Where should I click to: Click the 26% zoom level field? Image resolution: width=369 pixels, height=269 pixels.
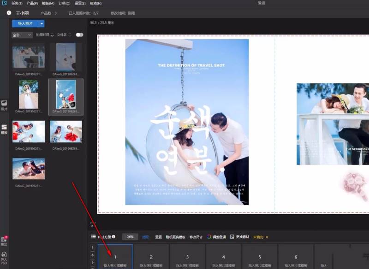130,237
